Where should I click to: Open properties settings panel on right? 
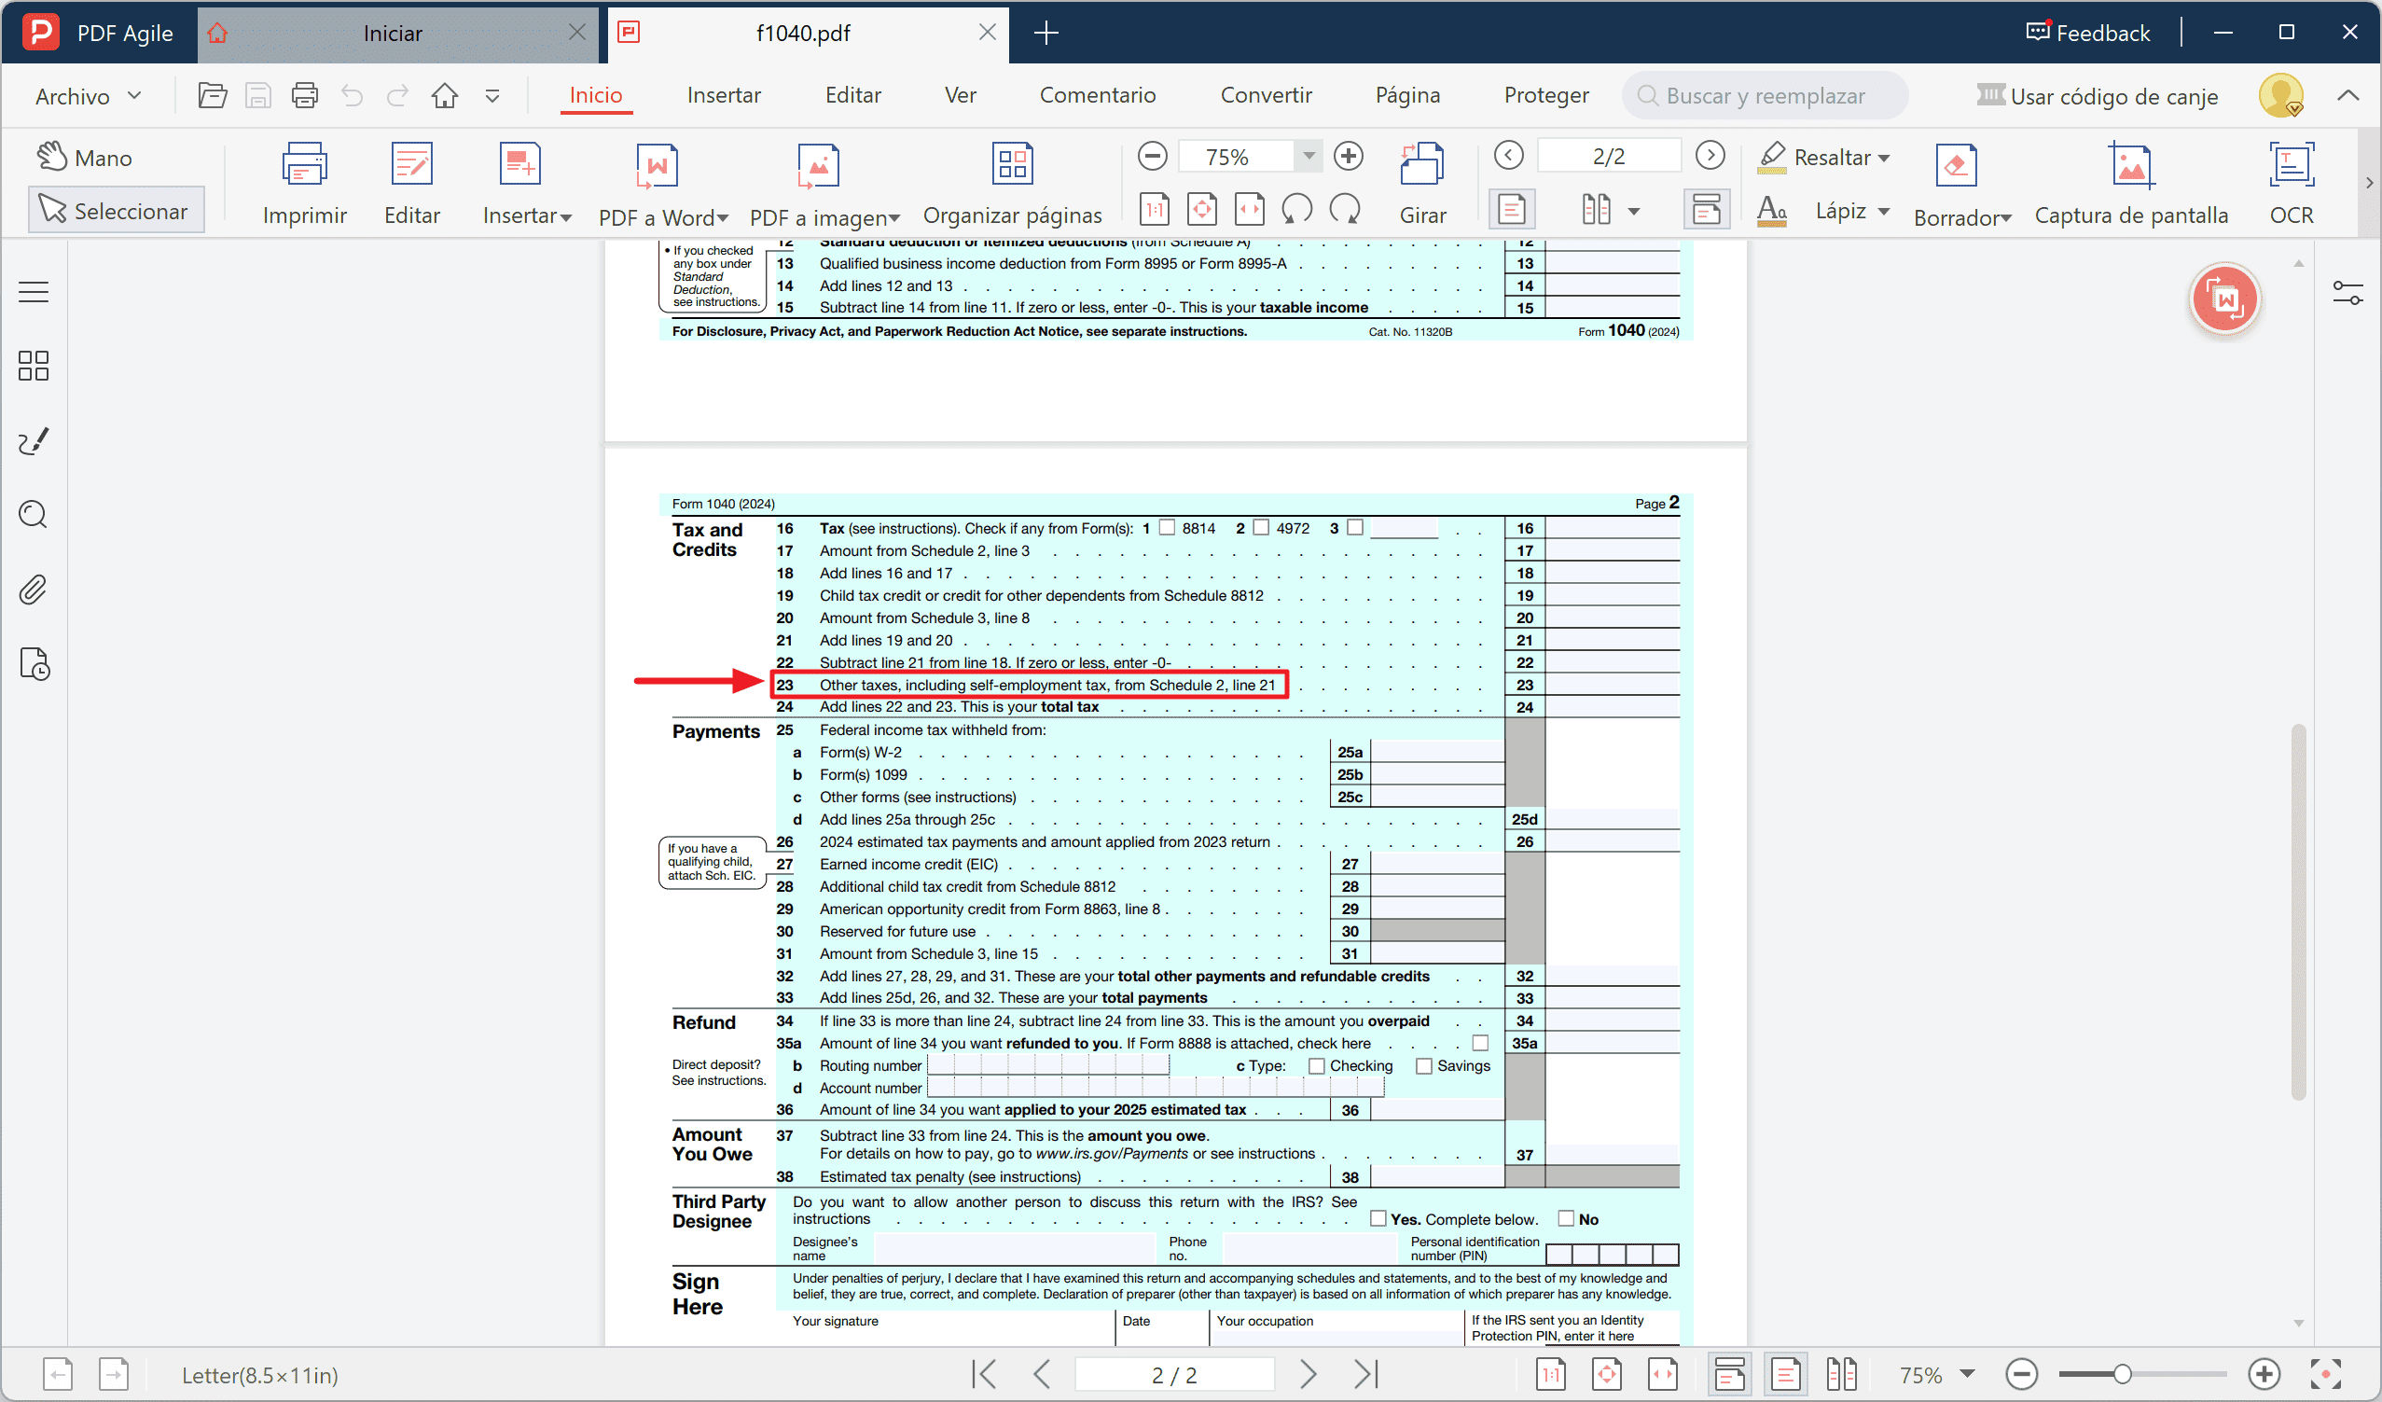[x=2347, y=293]
